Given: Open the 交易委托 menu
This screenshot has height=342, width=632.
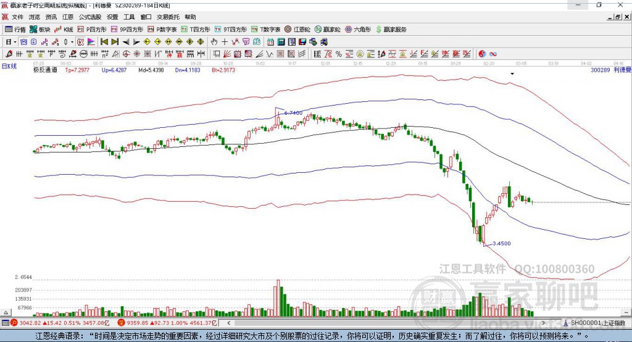Looking at the screenshot, I should [168, 17].
